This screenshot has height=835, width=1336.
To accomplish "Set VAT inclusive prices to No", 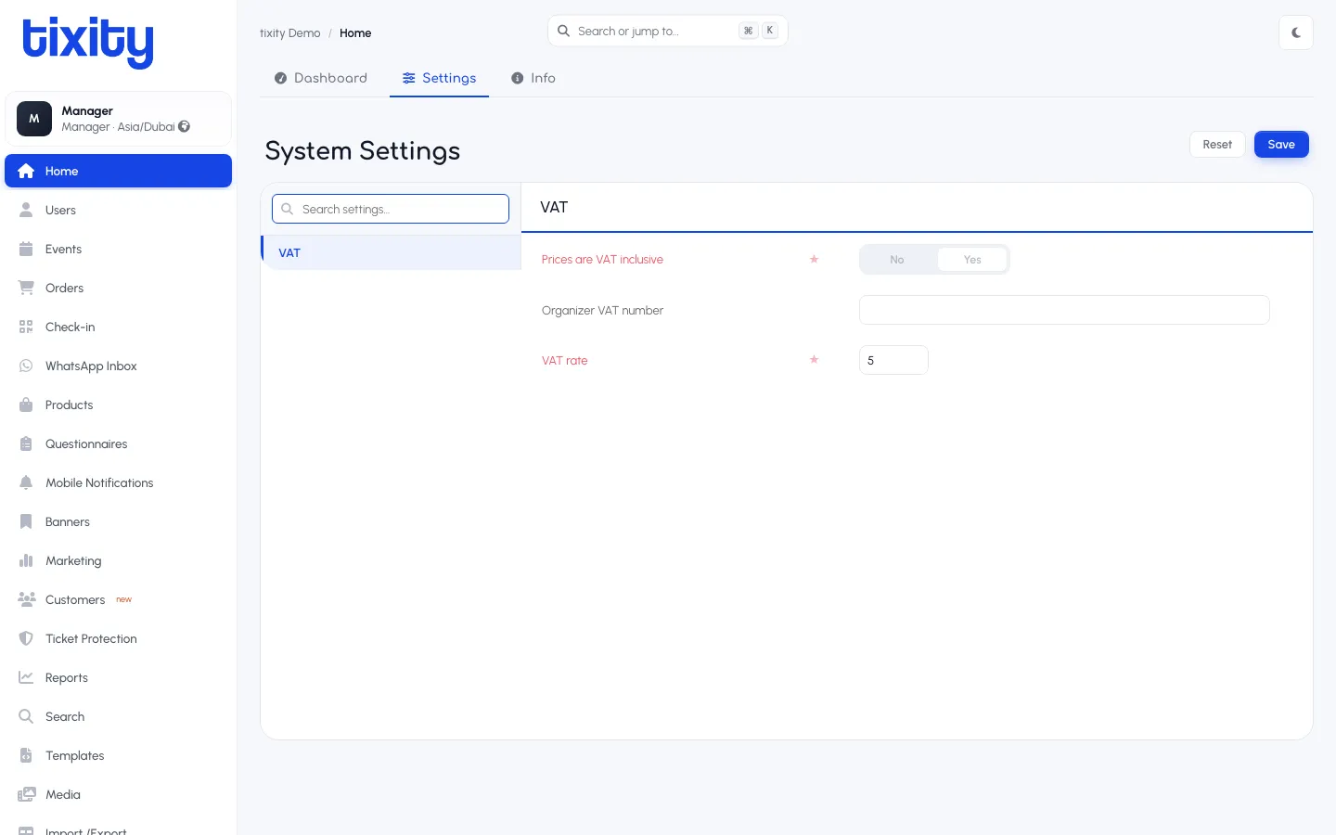I will coord(897,260).
